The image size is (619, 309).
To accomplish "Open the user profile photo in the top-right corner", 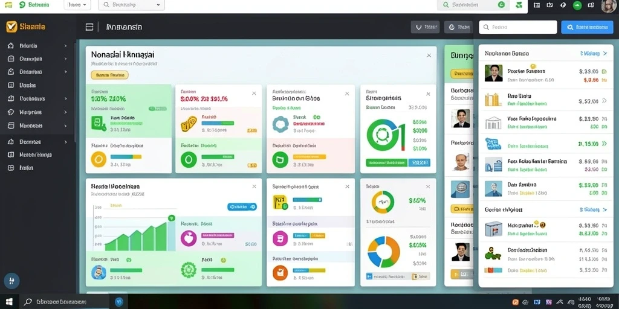I will pos(609,6).
